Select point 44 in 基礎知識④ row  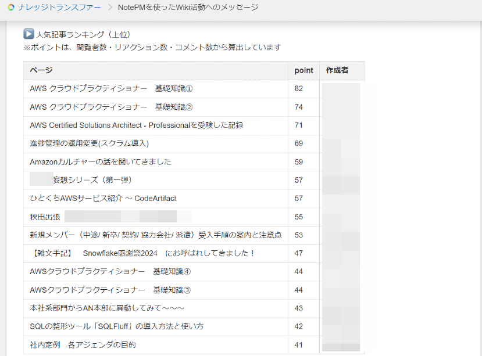point(299,272)
